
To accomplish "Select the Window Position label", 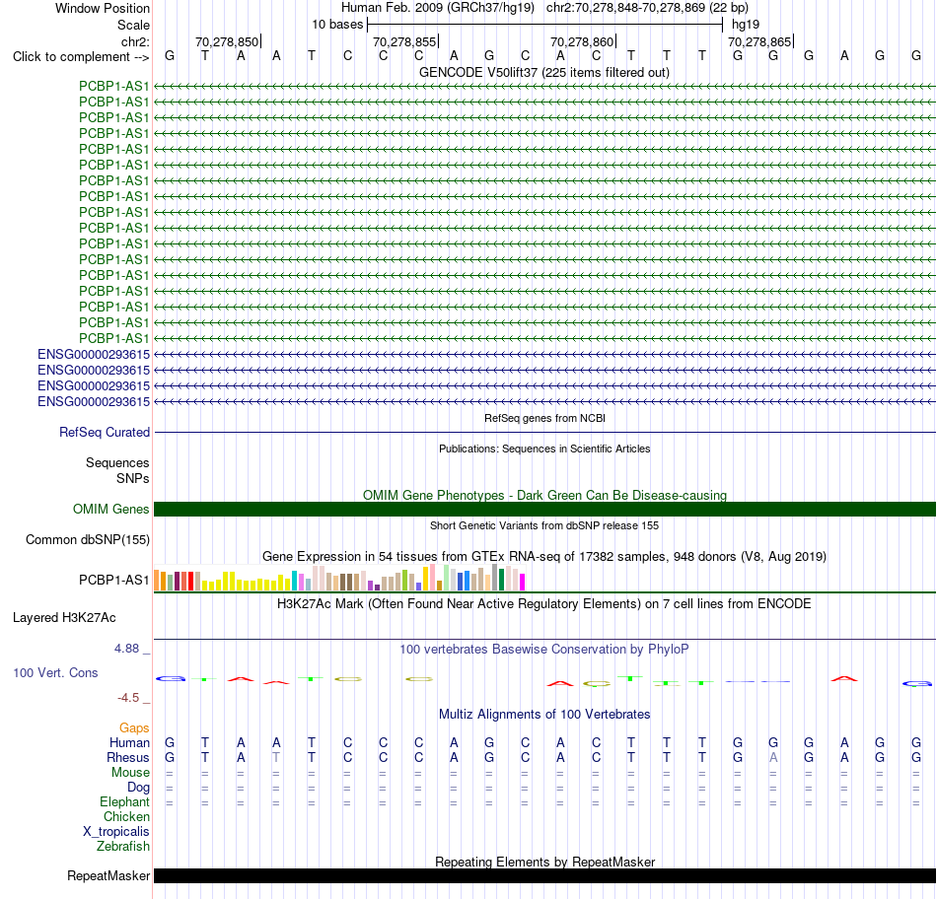I will pyautogui.click(x=103, y=8).
